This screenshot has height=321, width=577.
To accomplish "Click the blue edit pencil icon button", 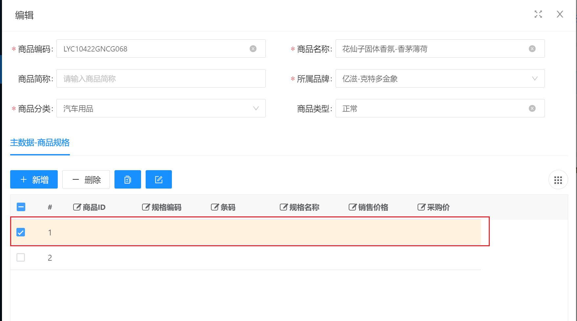I will point(159,179).
